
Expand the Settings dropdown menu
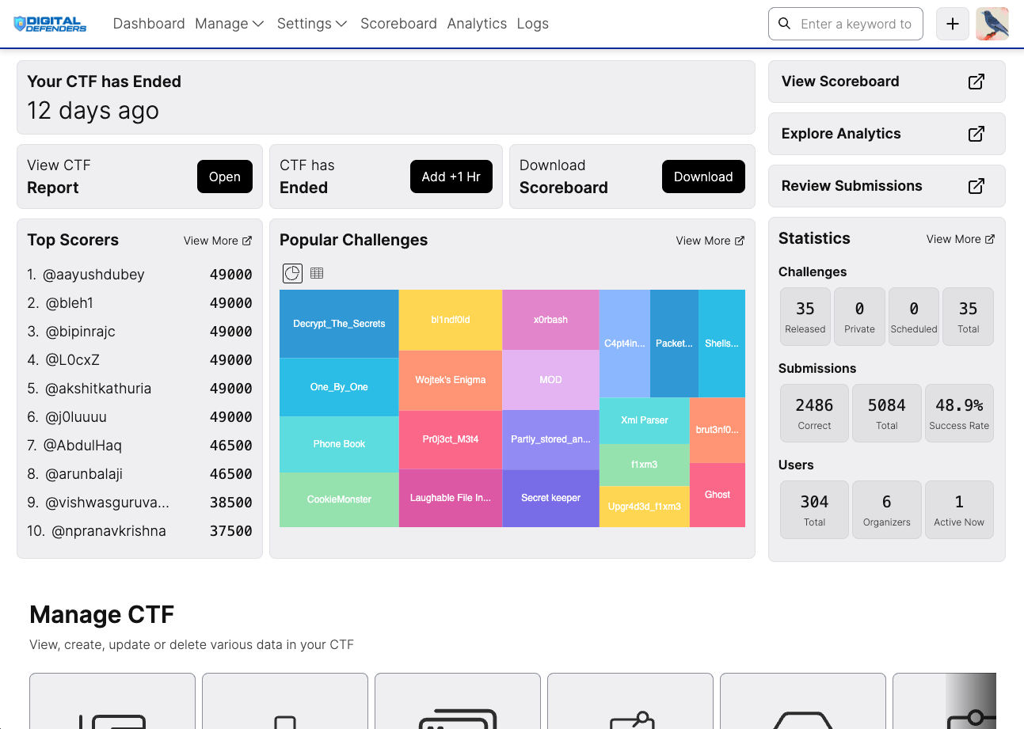pos(312,24)
